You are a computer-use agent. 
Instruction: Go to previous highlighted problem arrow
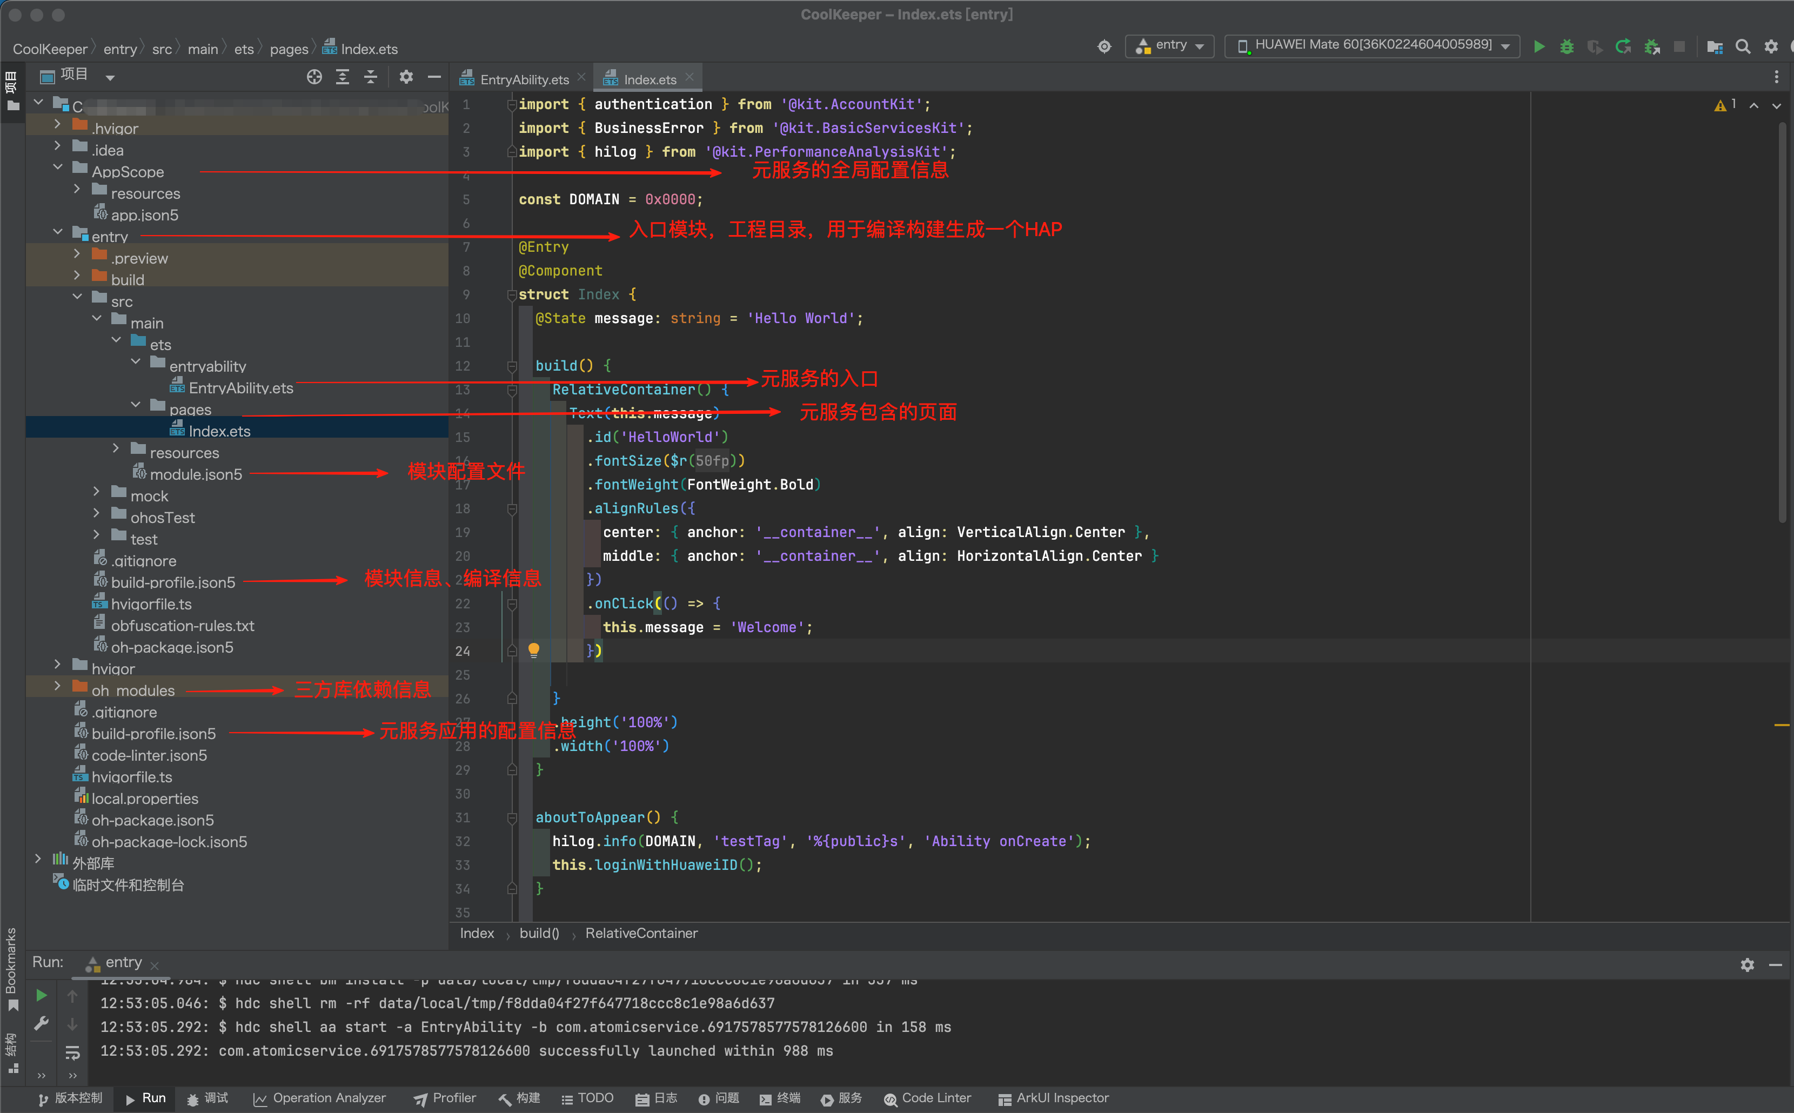point(1754,106)
